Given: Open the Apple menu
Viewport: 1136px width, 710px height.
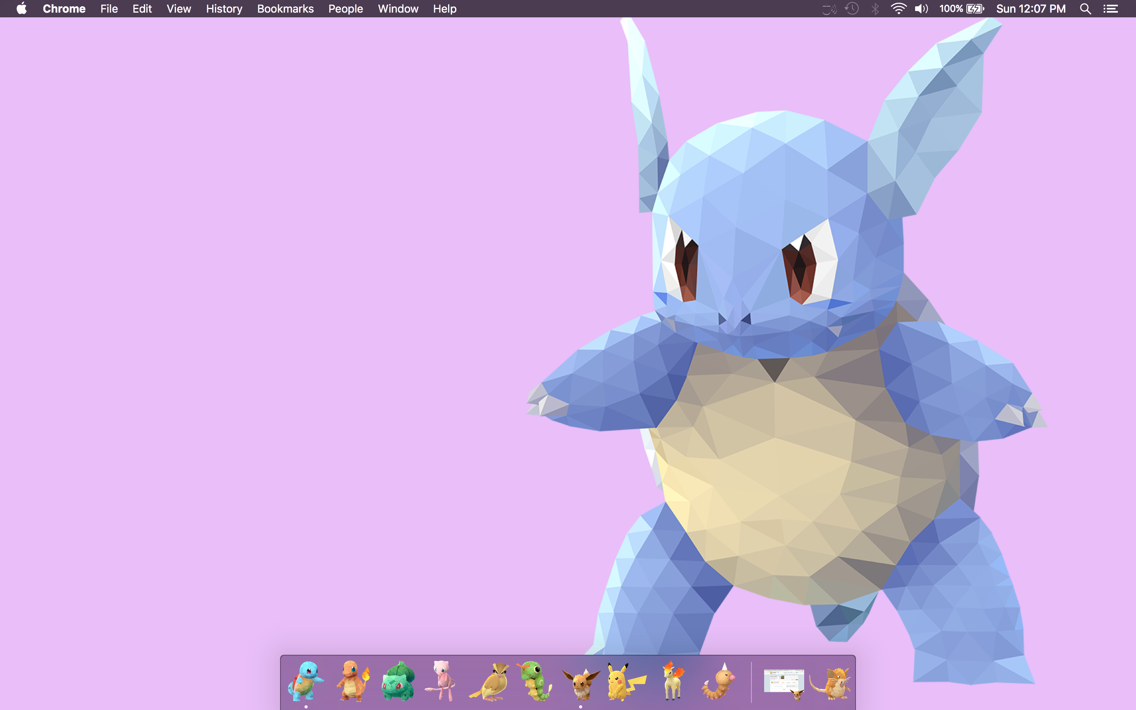Looking at the screenshot, I should point(22,8).
